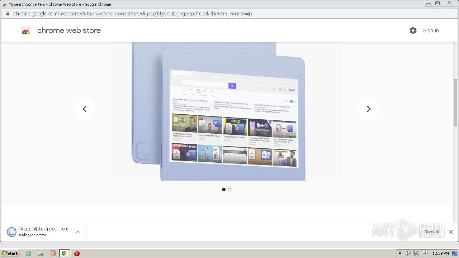Click the red stop icon in taskbar
Image resolution: width=459 pixels, height=258 pixels.
tap(77, 253)
